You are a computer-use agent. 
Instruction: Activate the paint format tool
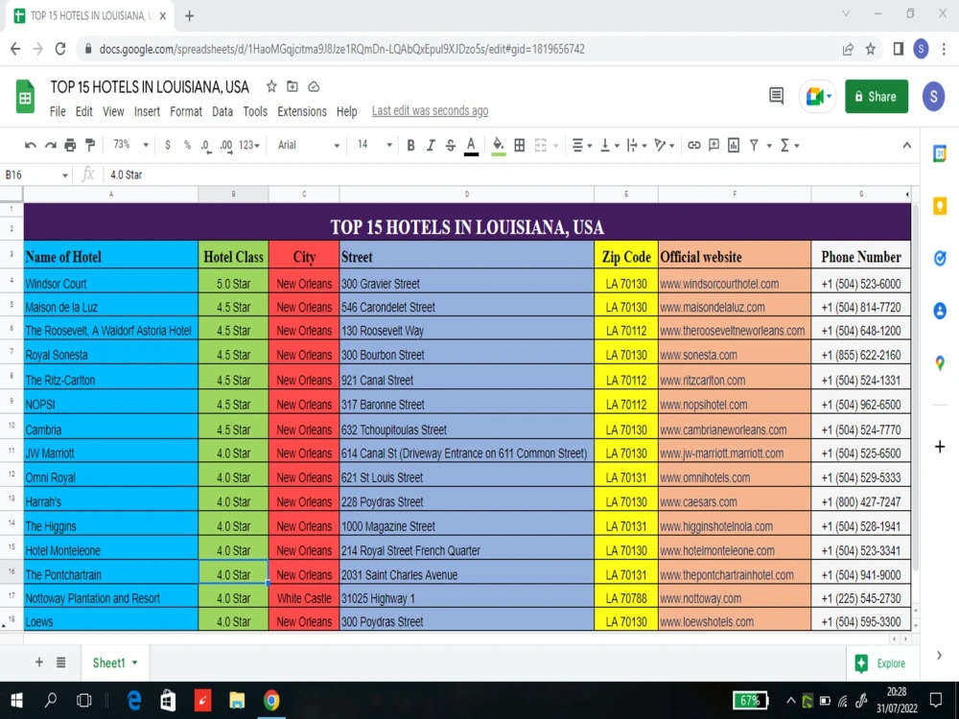point(90,145)
